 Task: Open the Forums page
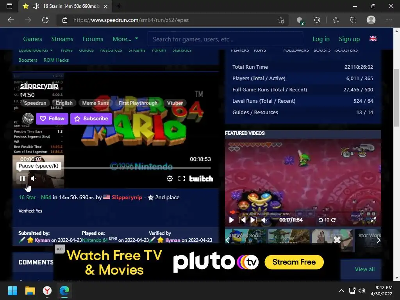(x=93, y=39)
